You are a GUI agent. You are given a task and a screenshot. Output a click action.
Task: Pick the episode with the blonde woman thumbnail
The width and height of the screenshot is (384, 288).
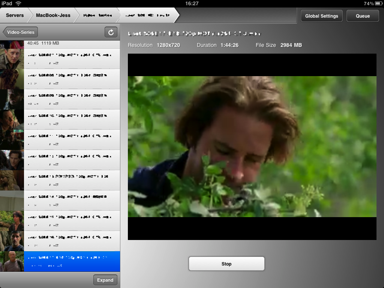pos(60,180)
